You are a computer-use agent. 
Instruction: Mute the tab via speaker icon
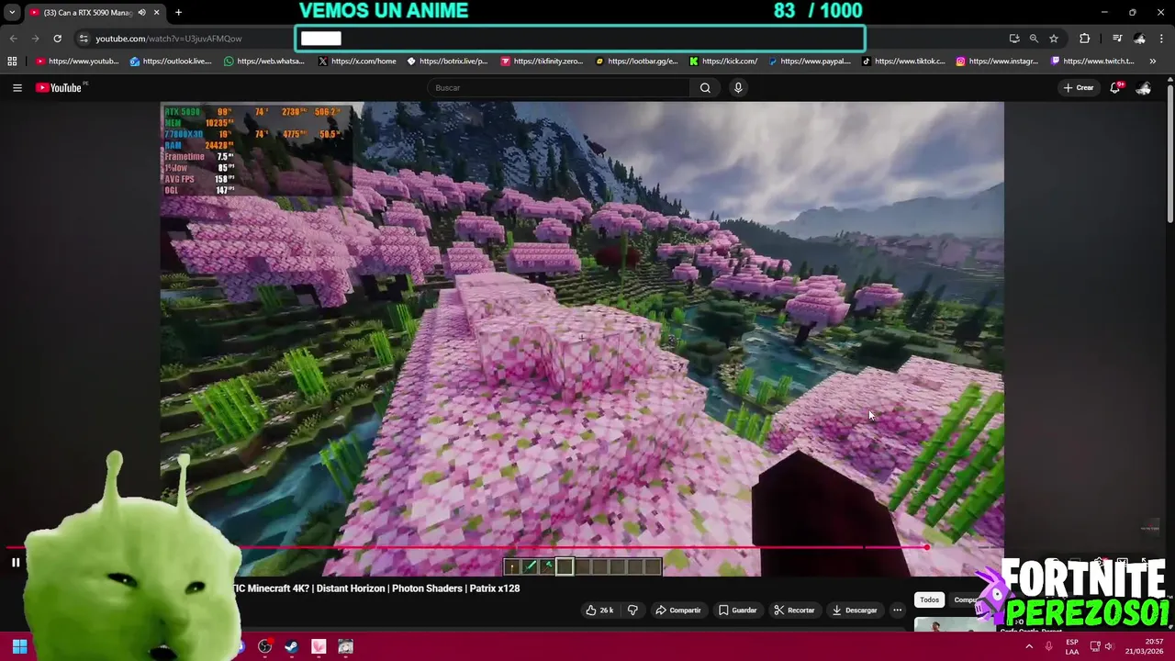pos(141,12)
